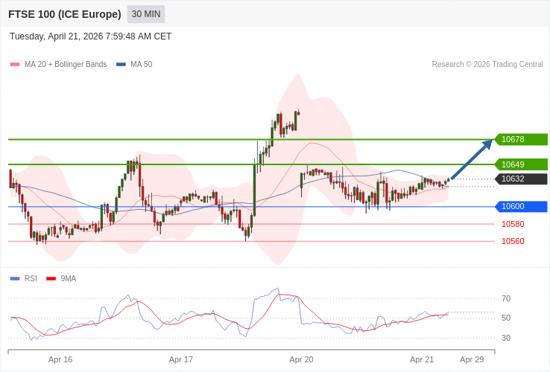Click the Apr 17 date axis label
The image size is (550, 372).
[x=181, y=359]
